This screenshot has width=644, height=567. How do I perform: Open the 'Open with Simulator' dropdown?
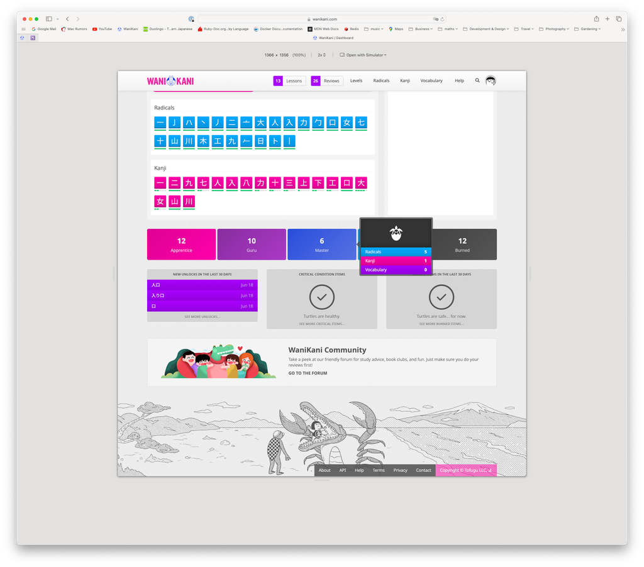[x=363, y=55]
